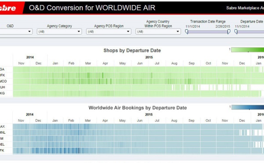
Task: Open the O&D dropdown
Action: click(x=16, y=32)
